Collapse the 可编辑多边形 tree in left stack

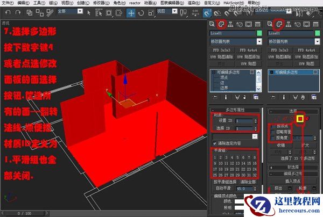[214, 72]
